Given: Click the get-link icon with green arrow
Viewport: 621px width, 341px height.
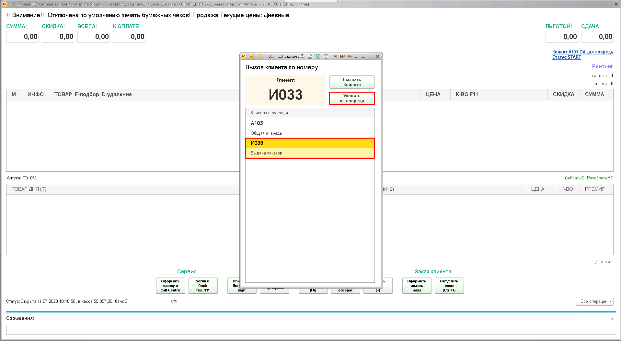Looking at the screenshot, I should [302, 56].
